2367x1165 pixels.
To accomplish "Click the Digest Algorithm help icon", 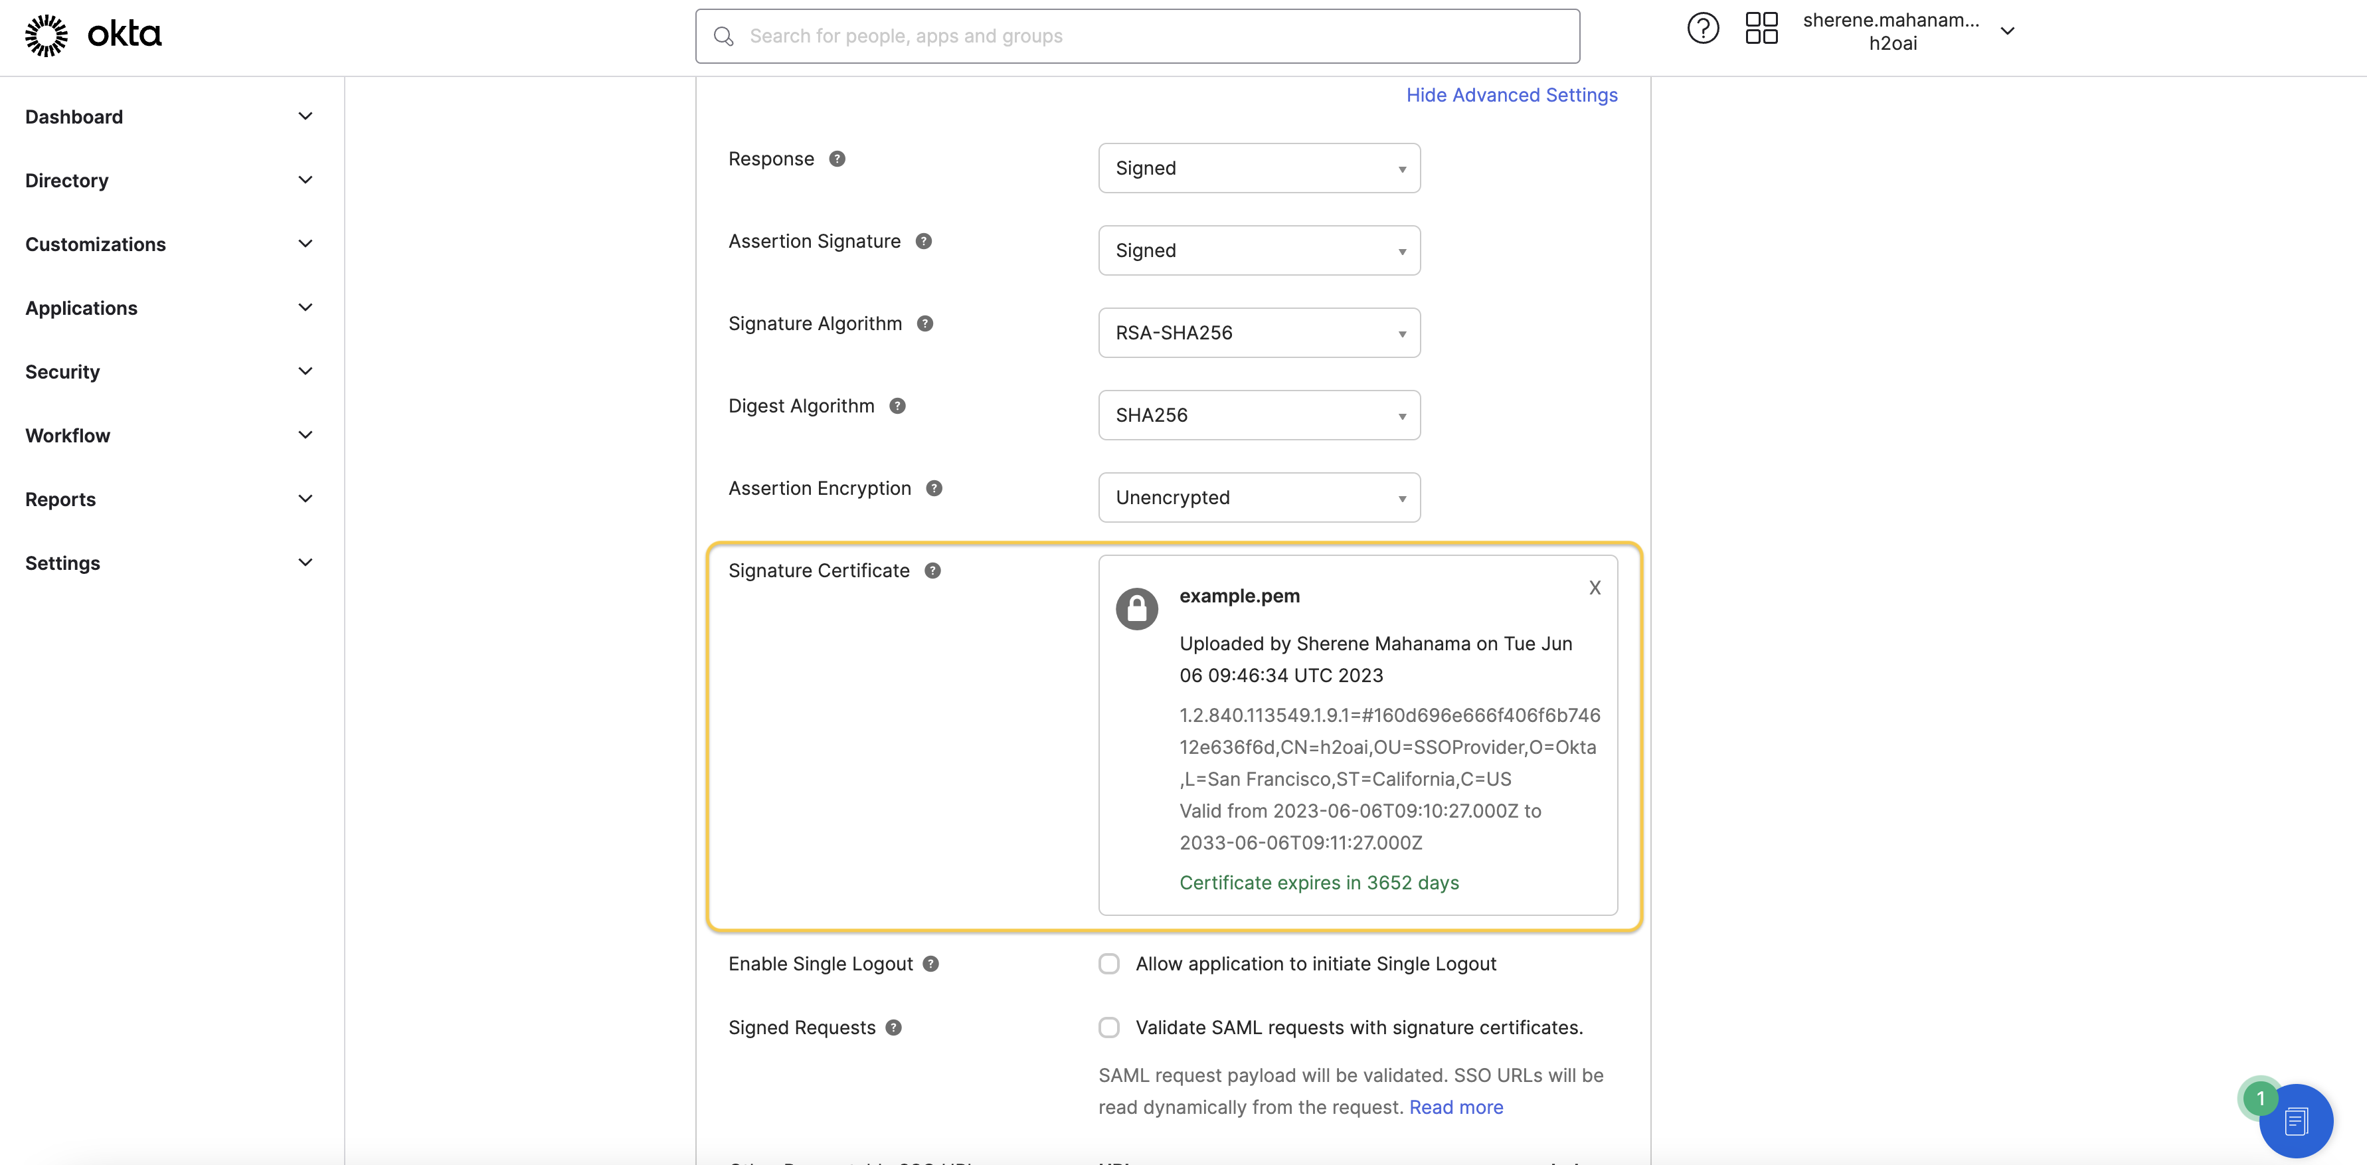I will tap(898, 406).
